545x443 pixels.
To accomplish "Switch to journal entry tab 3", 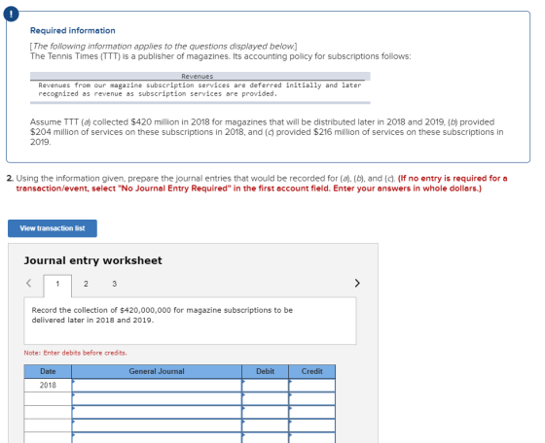I will coord(115,284).
